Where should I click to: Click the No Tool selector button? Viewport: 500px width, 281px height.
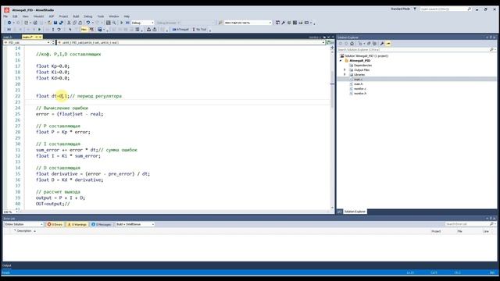(200, 30)
